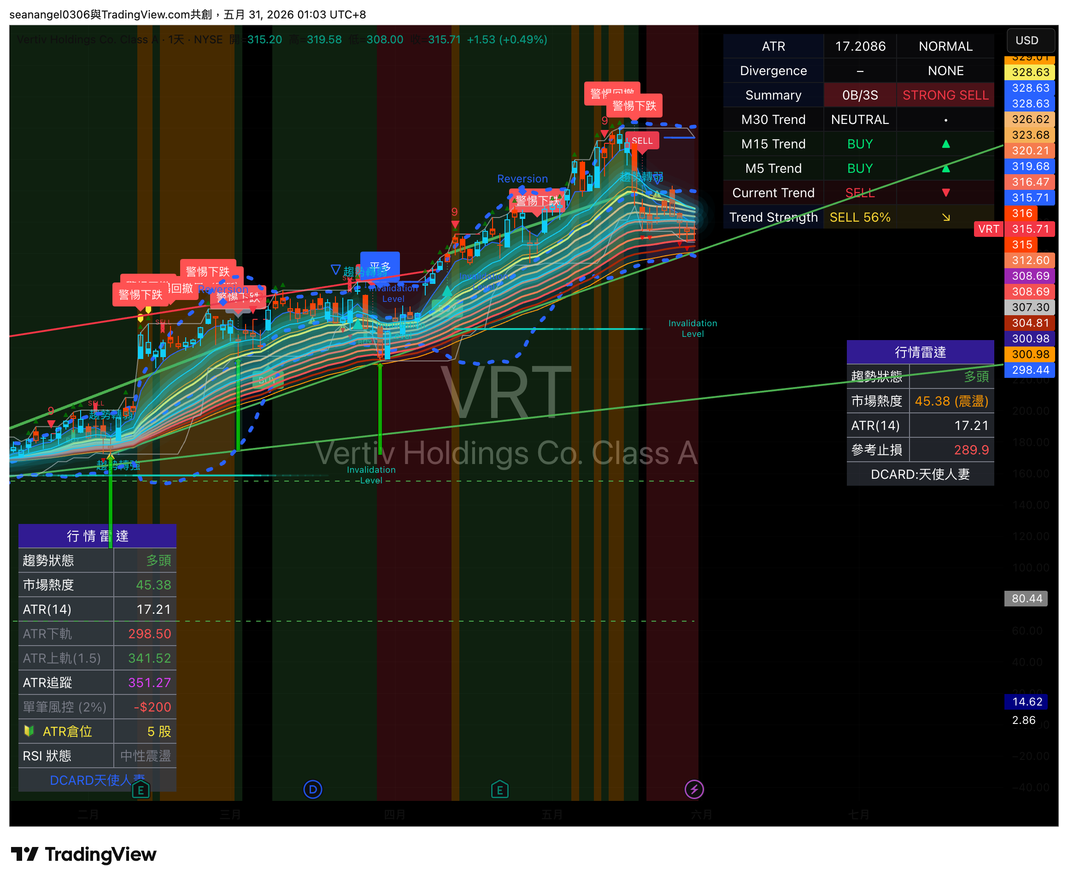The image size is (1068, 882).
Task: Click the BUY value in the M5 Trend row
Action: click(860, 168)
